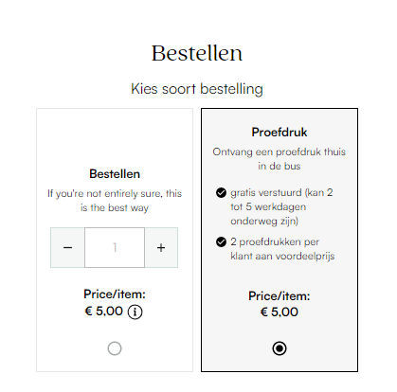The width and height of the screenshot is (397, 392).
Task: Click the checkmark icon beside gratis verstuurd
Action: click(x=221, y=192)
